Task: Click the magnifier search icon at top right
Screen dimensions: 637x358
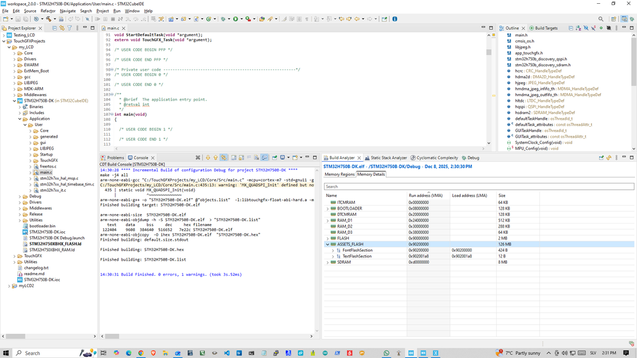Action: [601, 19]
